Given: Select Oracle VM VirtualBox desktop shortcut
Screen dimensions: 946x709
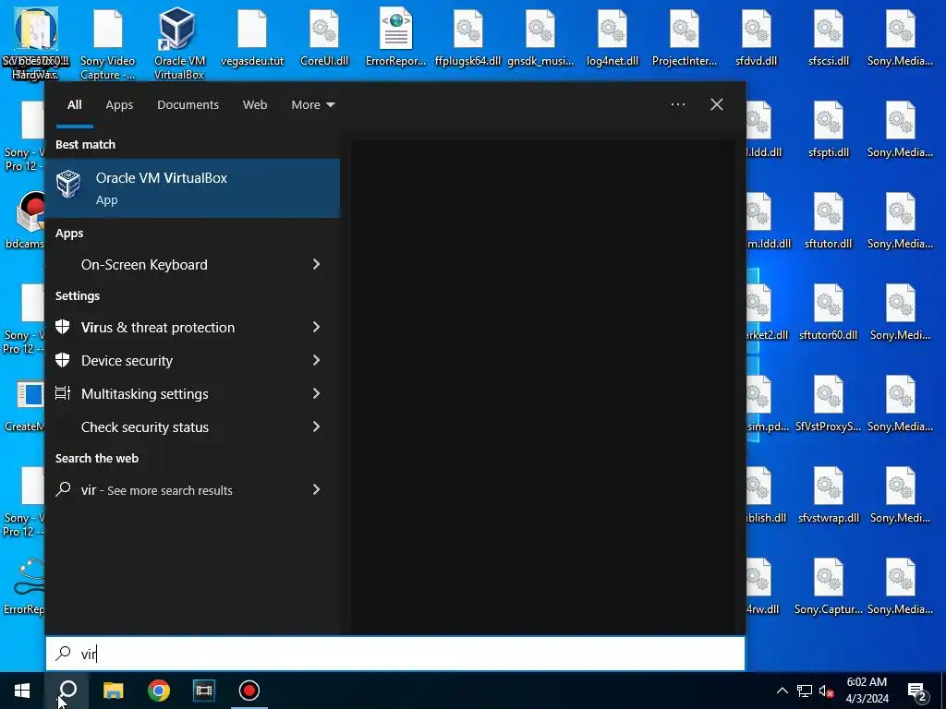Looking at the screenshot, I should [x=179, y=43].
